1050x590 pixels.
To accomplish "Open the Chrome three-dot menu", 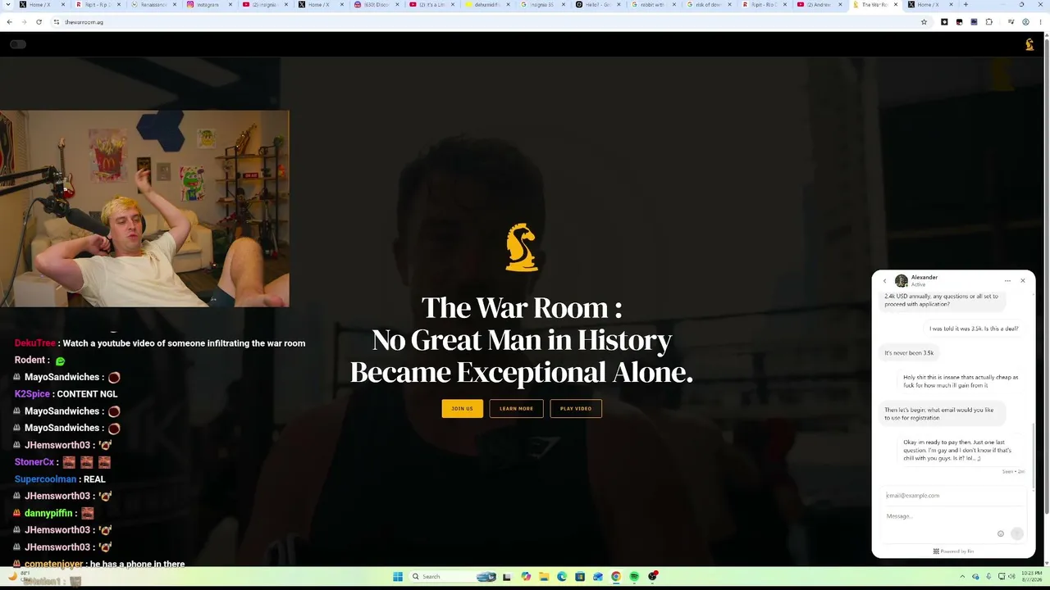I will tap(1040, 22).
